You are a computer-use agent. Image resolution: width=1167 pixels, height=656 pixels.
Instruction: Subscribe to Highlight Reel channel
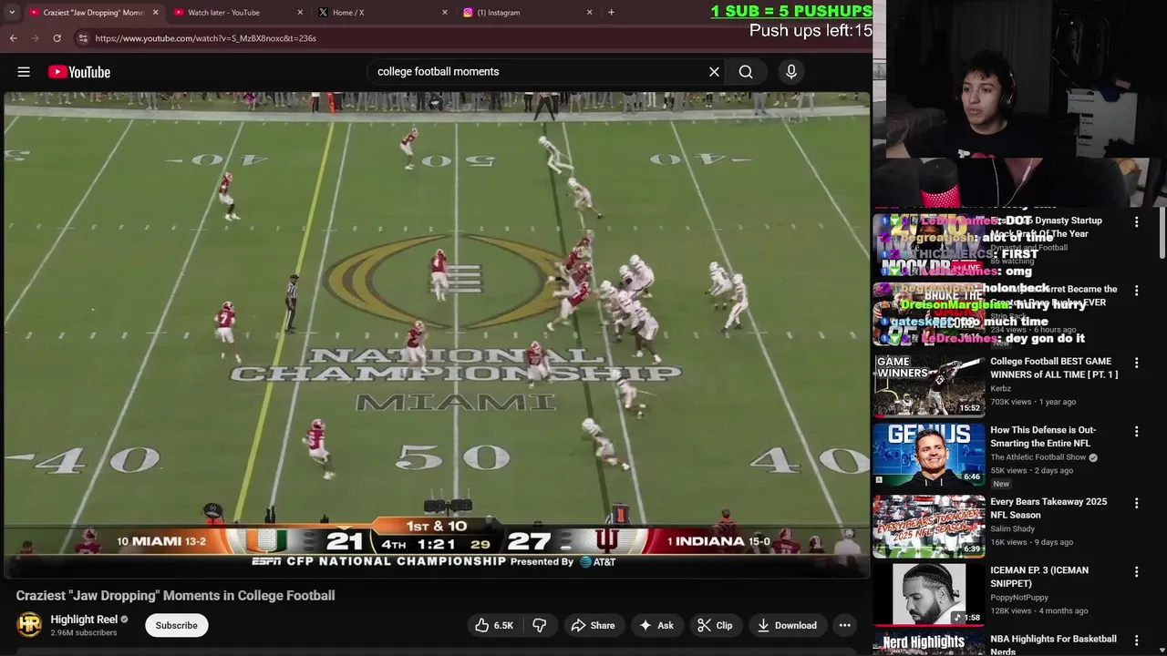176,625
